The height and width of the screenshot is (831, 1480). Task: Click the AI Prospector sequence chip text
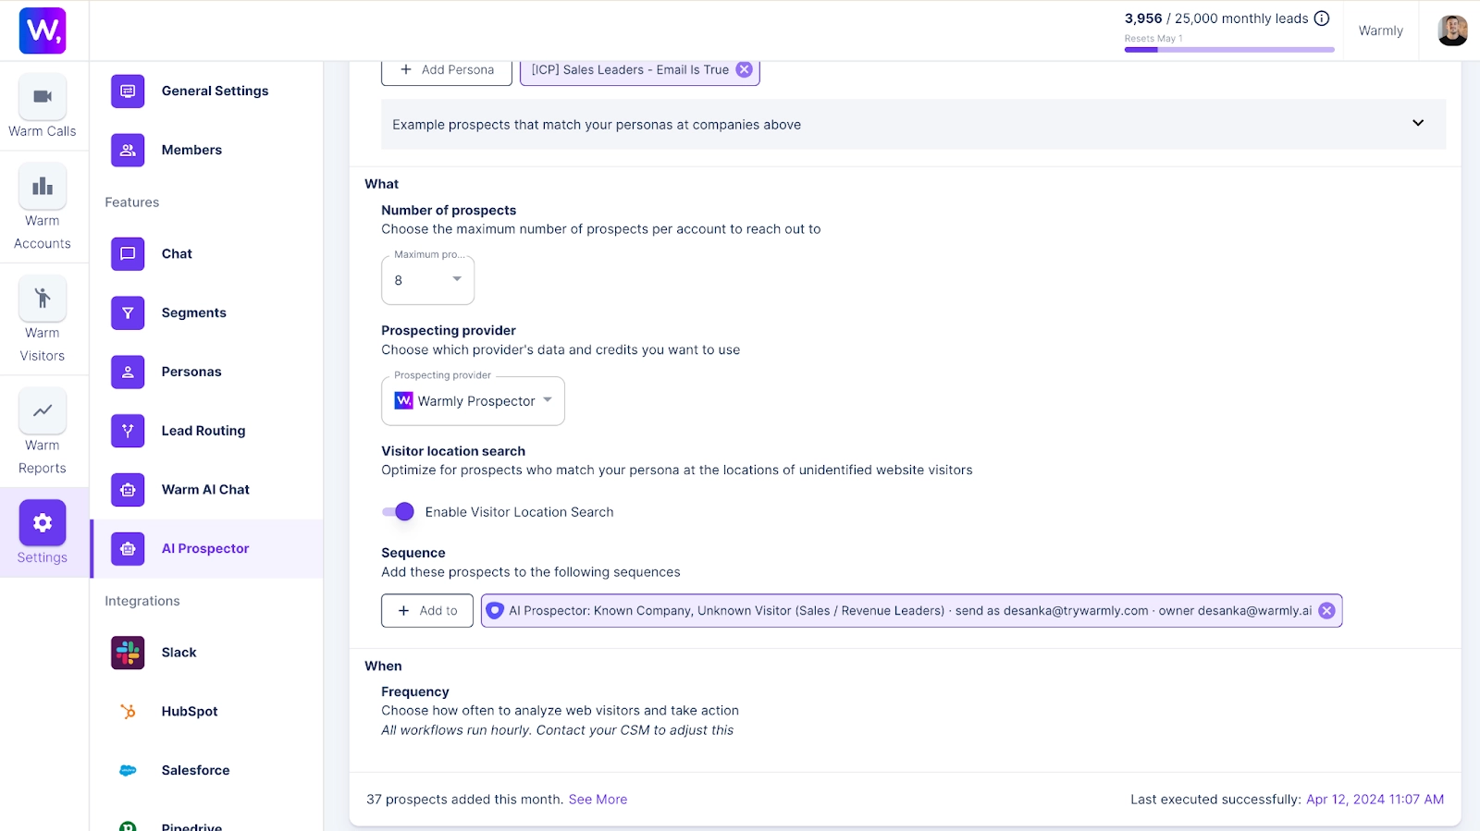pos(910,611)
